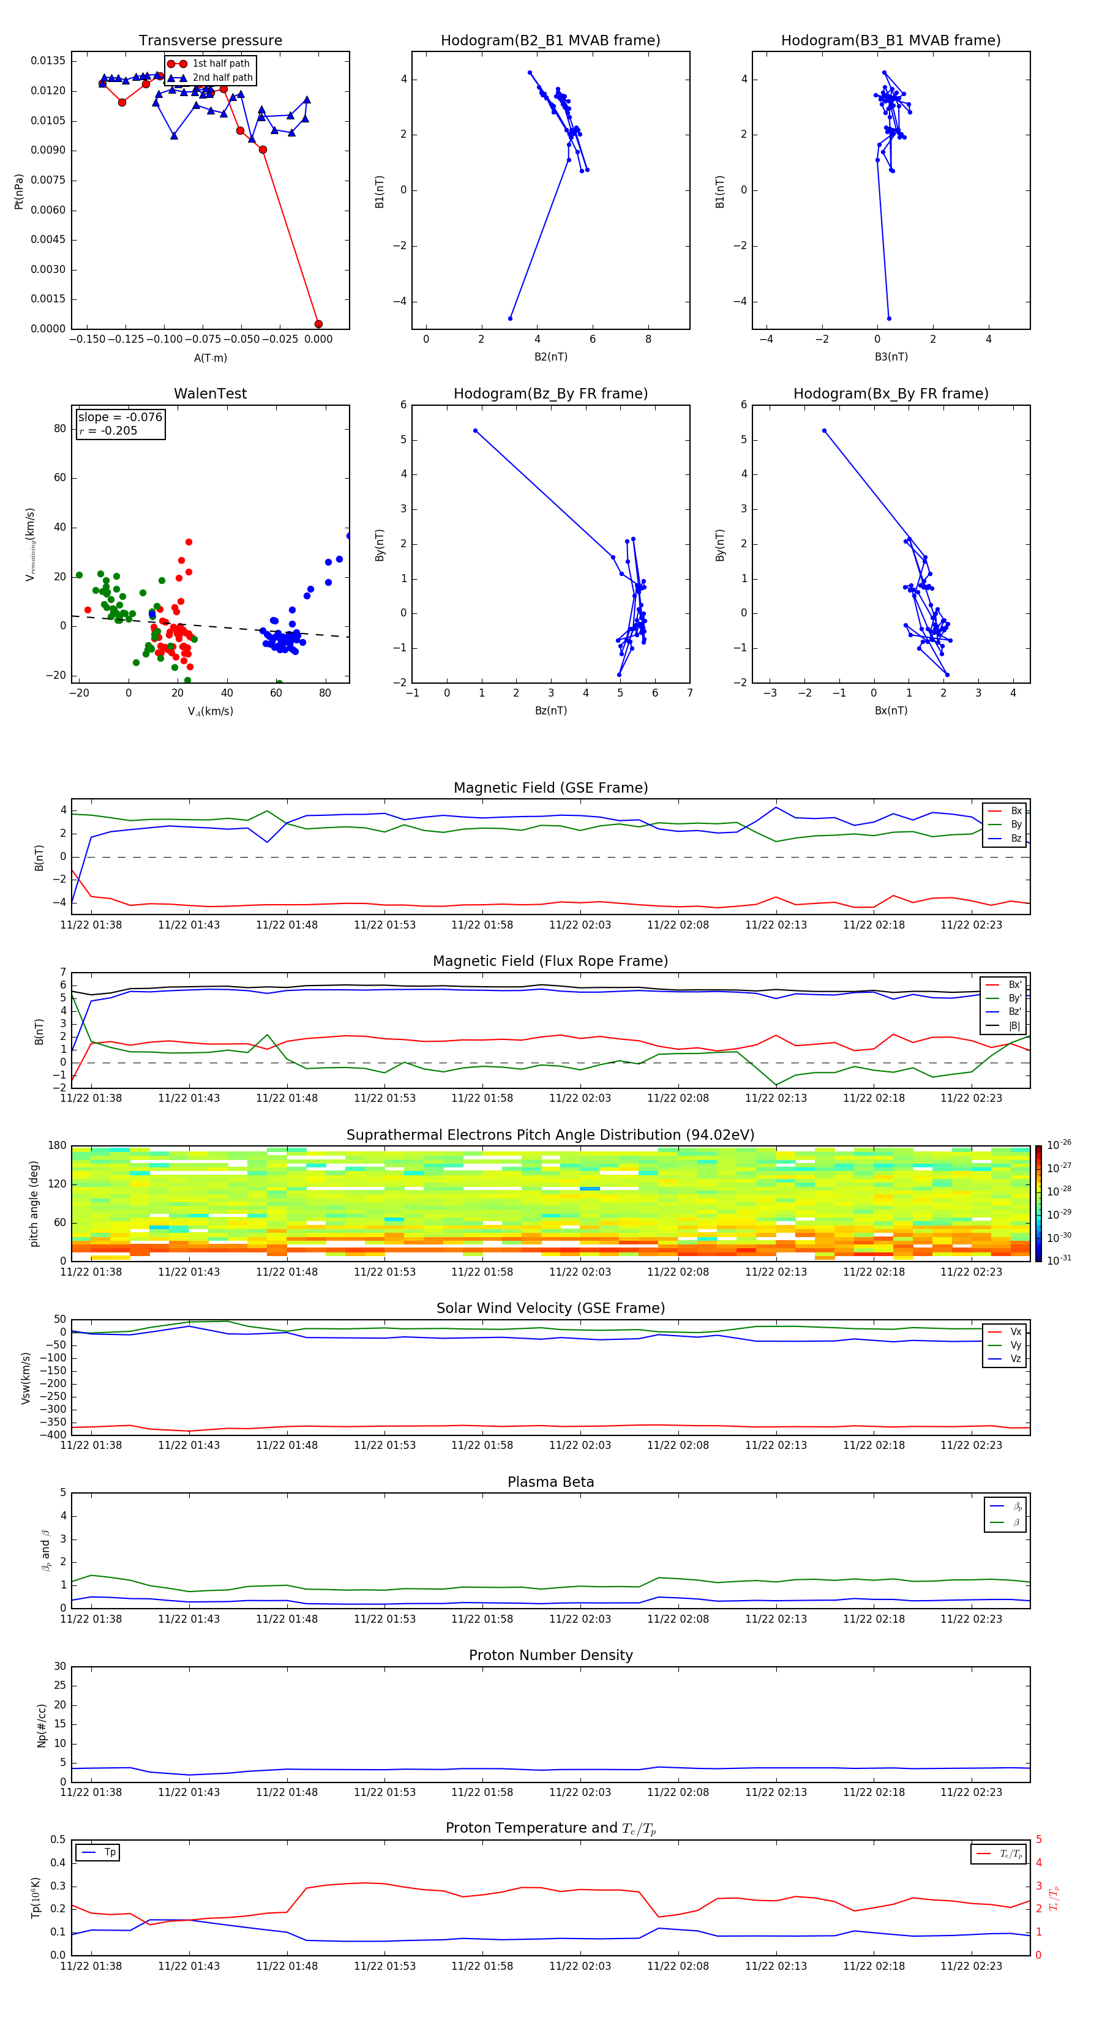The image size is (1102, 2020).
Task: Select the Vx entry in velocity legend
Action: [x=1005, y=1331]
